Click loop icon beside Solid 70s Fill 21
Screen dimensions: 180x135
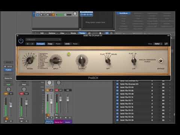click(117, 110)
